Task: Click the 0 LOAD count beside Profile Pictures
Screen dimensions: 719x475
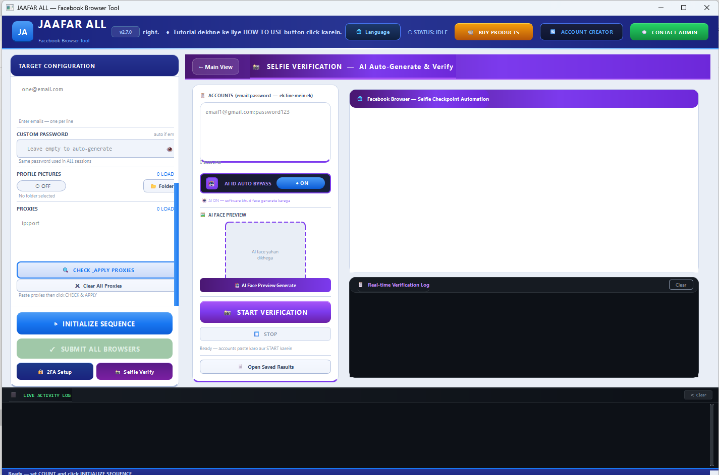Action: (165, 174)
